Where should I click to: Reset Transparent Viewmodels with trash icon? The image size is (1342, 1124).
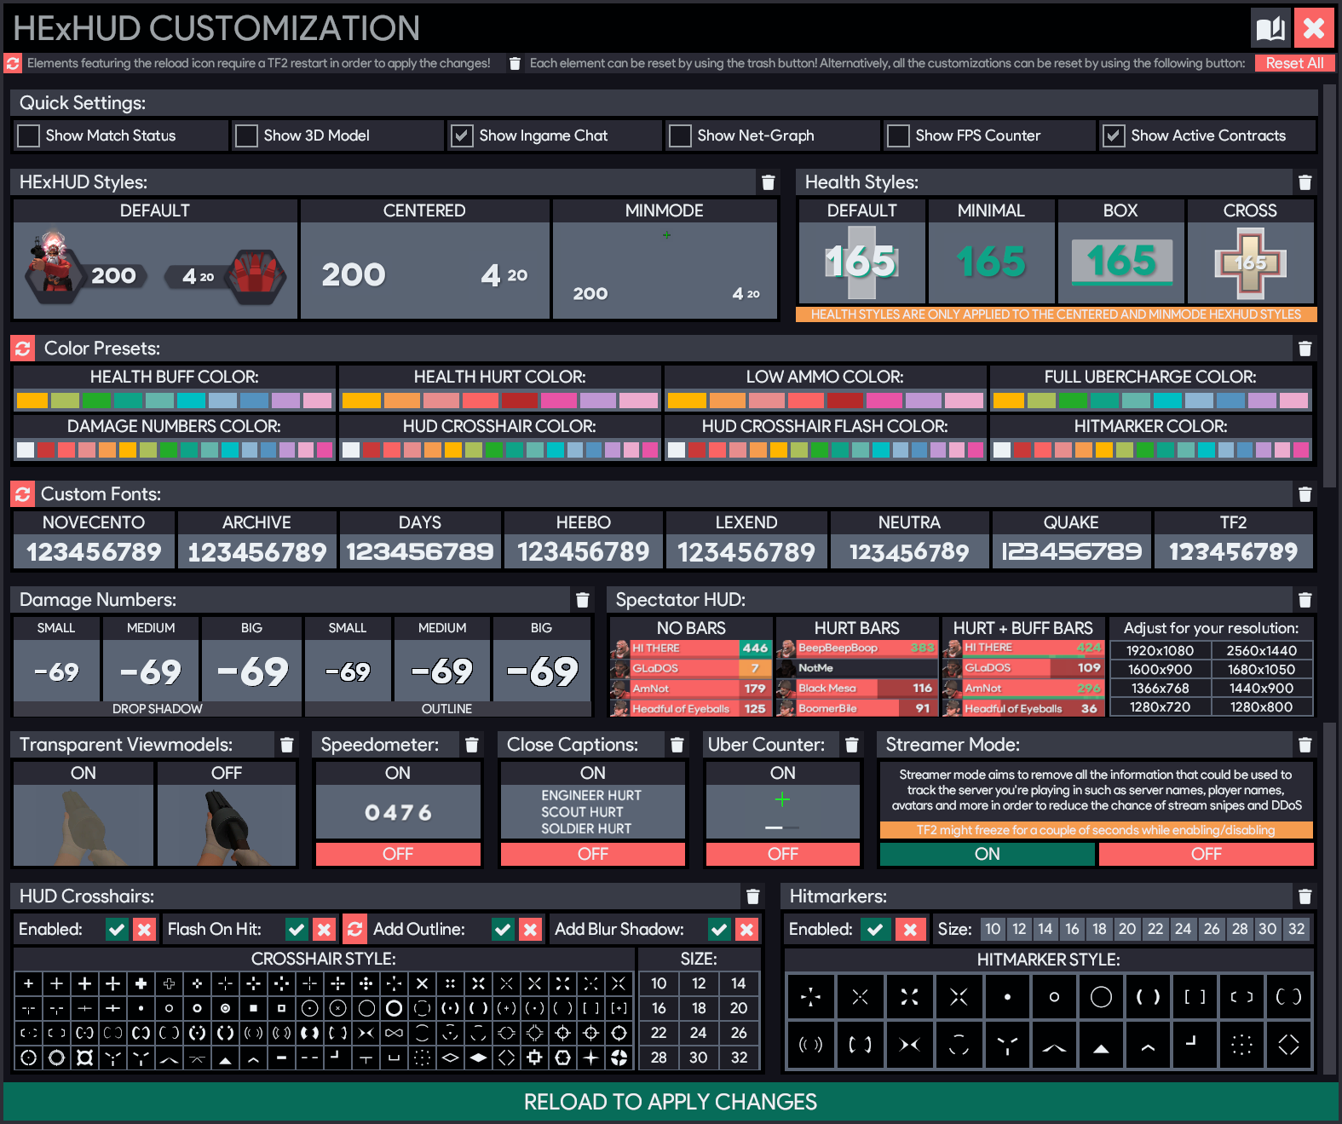click(x=287, y=745)
